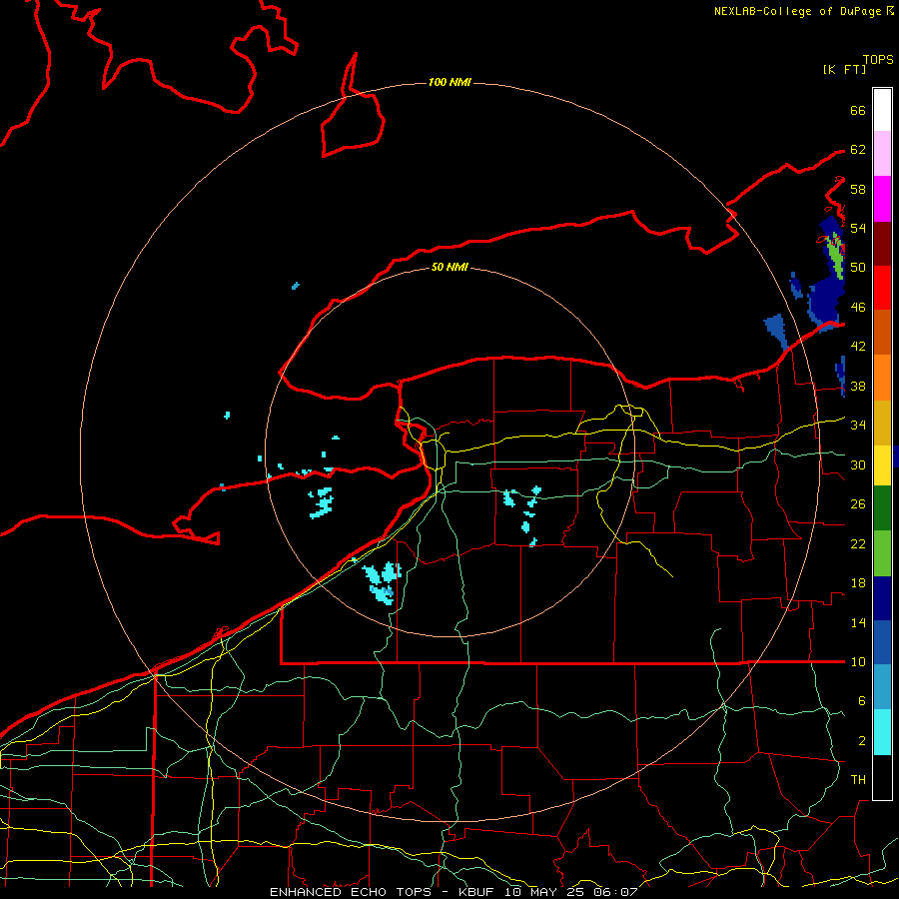Viewport: 899px width, 899px height.
Task: Click the TOPS legend title
Action: tap(878, 60)
